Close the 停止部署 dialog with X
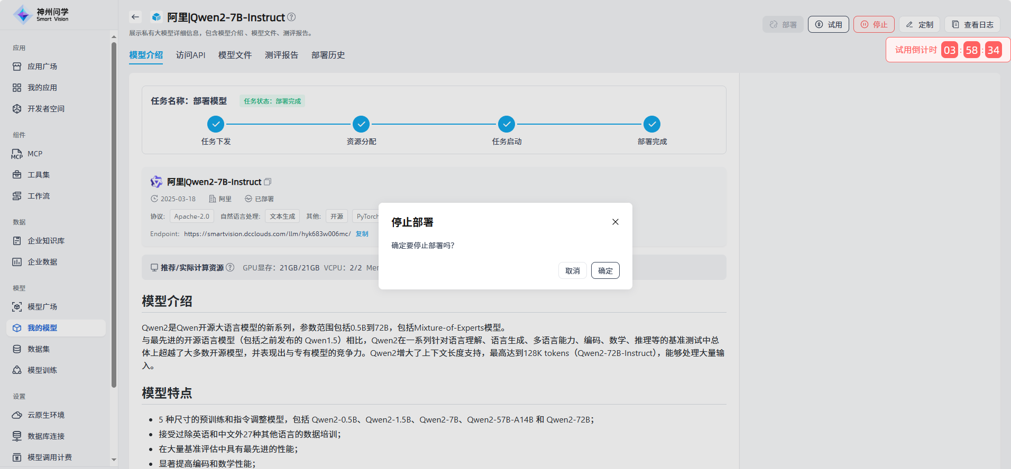Viewport: 1011px width, 469px height. click(615, 222)
